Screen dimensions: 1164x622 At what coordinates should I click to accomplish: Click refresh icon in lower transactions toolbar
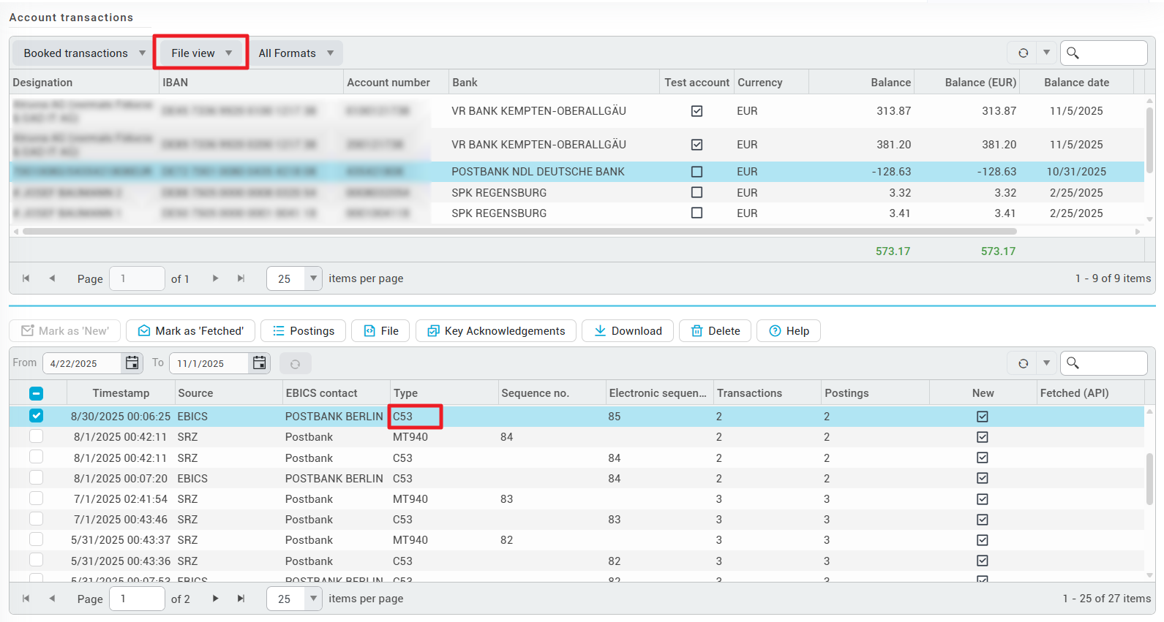[x=1023, y=363]
